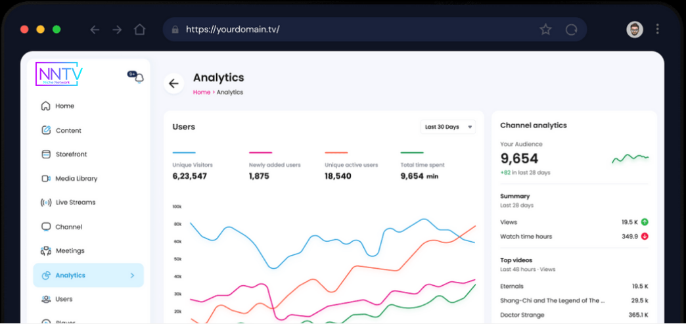Screen dimensions: 686x324
Task: Click the back arrow beside Analytics
Action: point(173,83)
